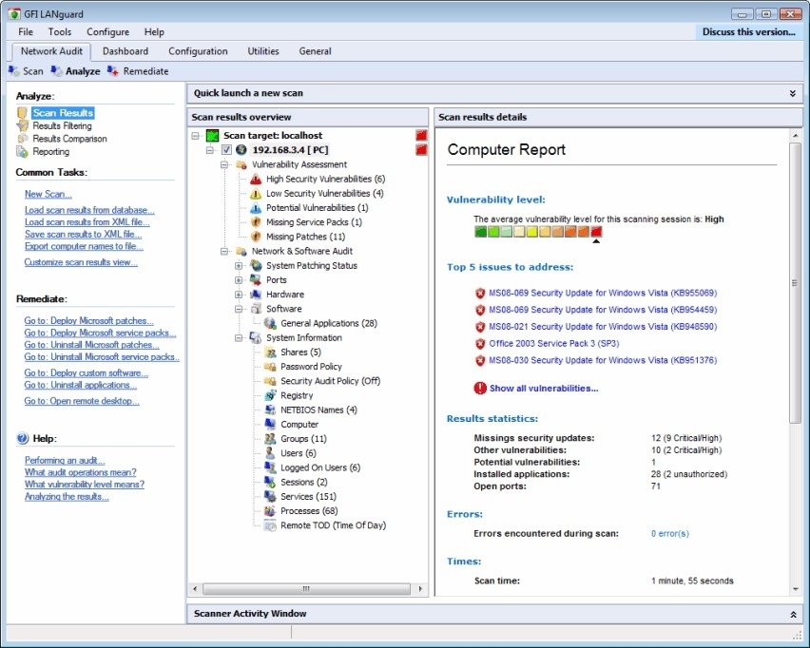
Task: Open the Configure menu
Action: (108, 32)
